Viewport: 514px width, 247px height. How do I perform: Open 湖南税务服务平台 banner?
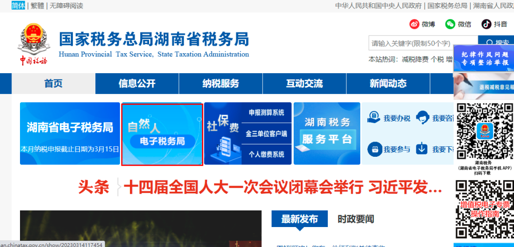coord(327,133)
